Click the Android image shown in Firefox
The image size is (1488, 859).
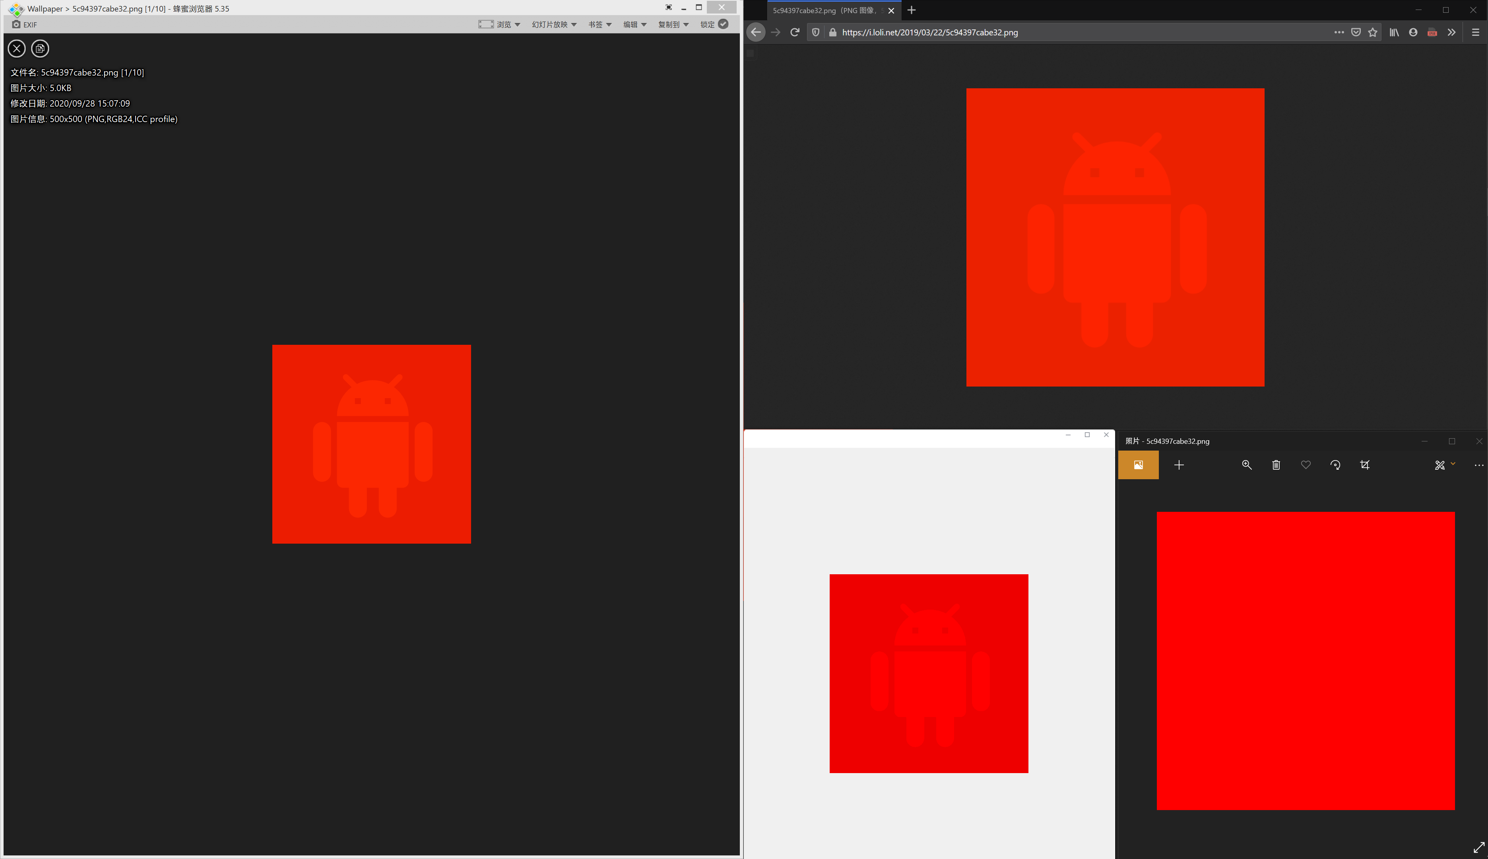[1115, 237]
